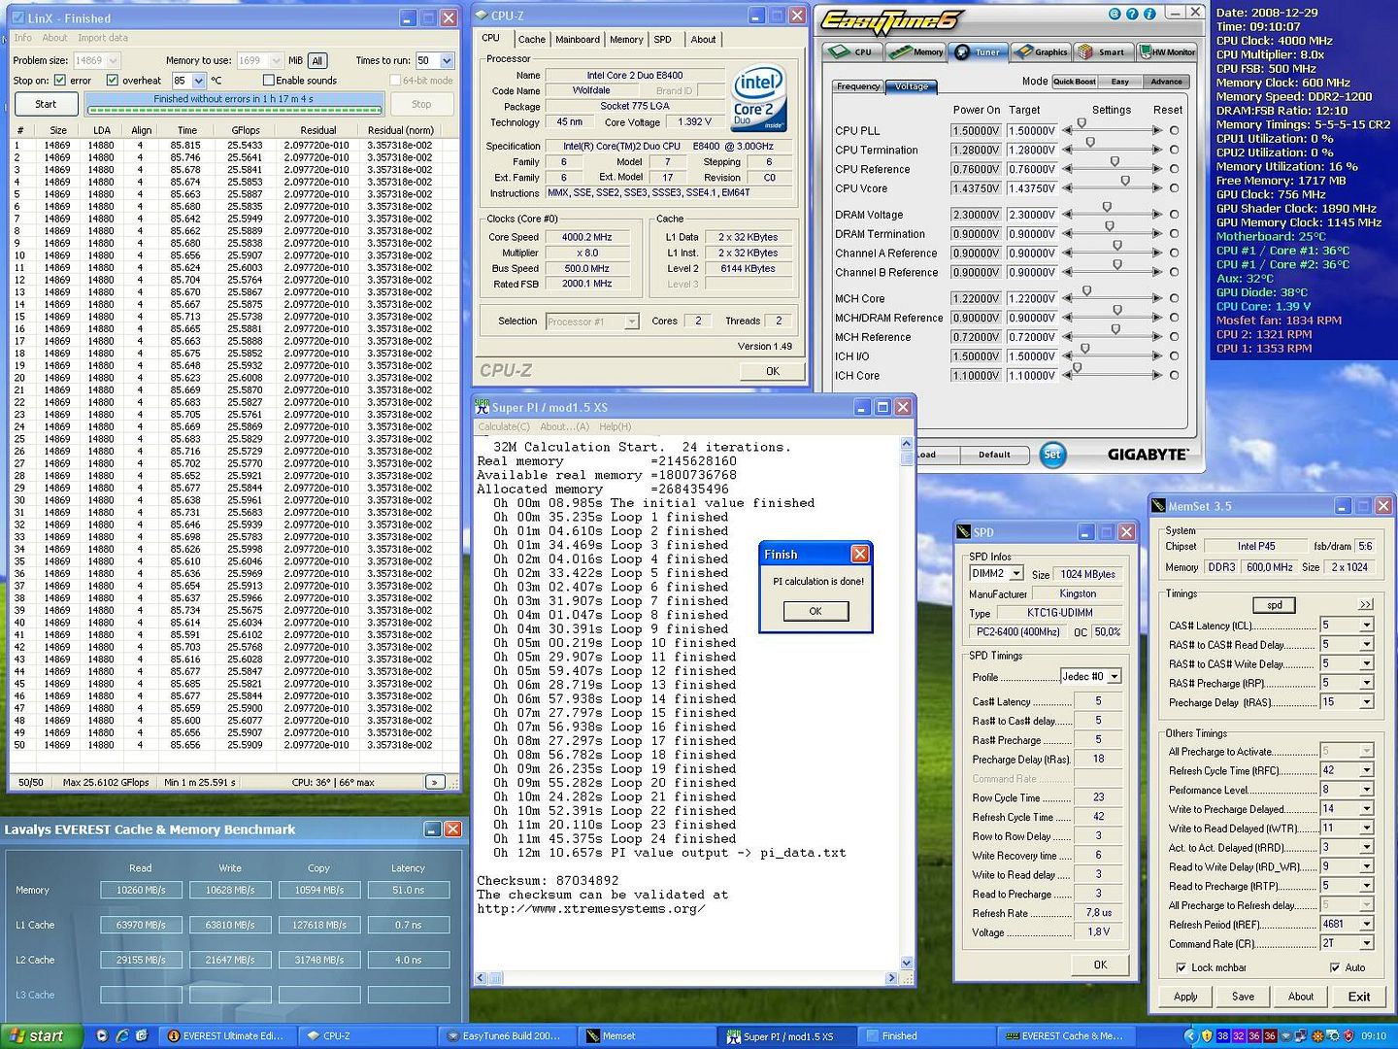Toggle Auto checkbox in MemSet
This screenshot has width=1398, height=1049.
(x=1335, y=967)
